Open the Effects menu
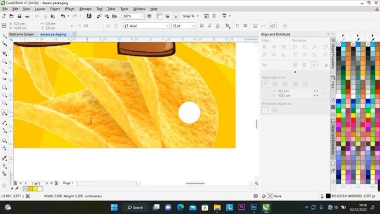Screen dimensions: 380x214 (69, 9)
